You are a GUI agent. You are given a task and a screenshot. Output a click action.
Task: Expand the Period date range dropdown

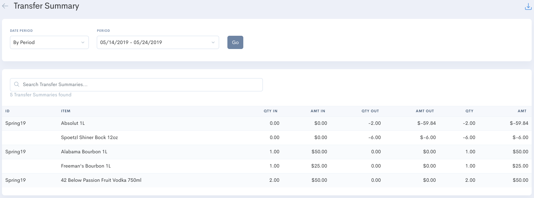[x=157, y=42]
